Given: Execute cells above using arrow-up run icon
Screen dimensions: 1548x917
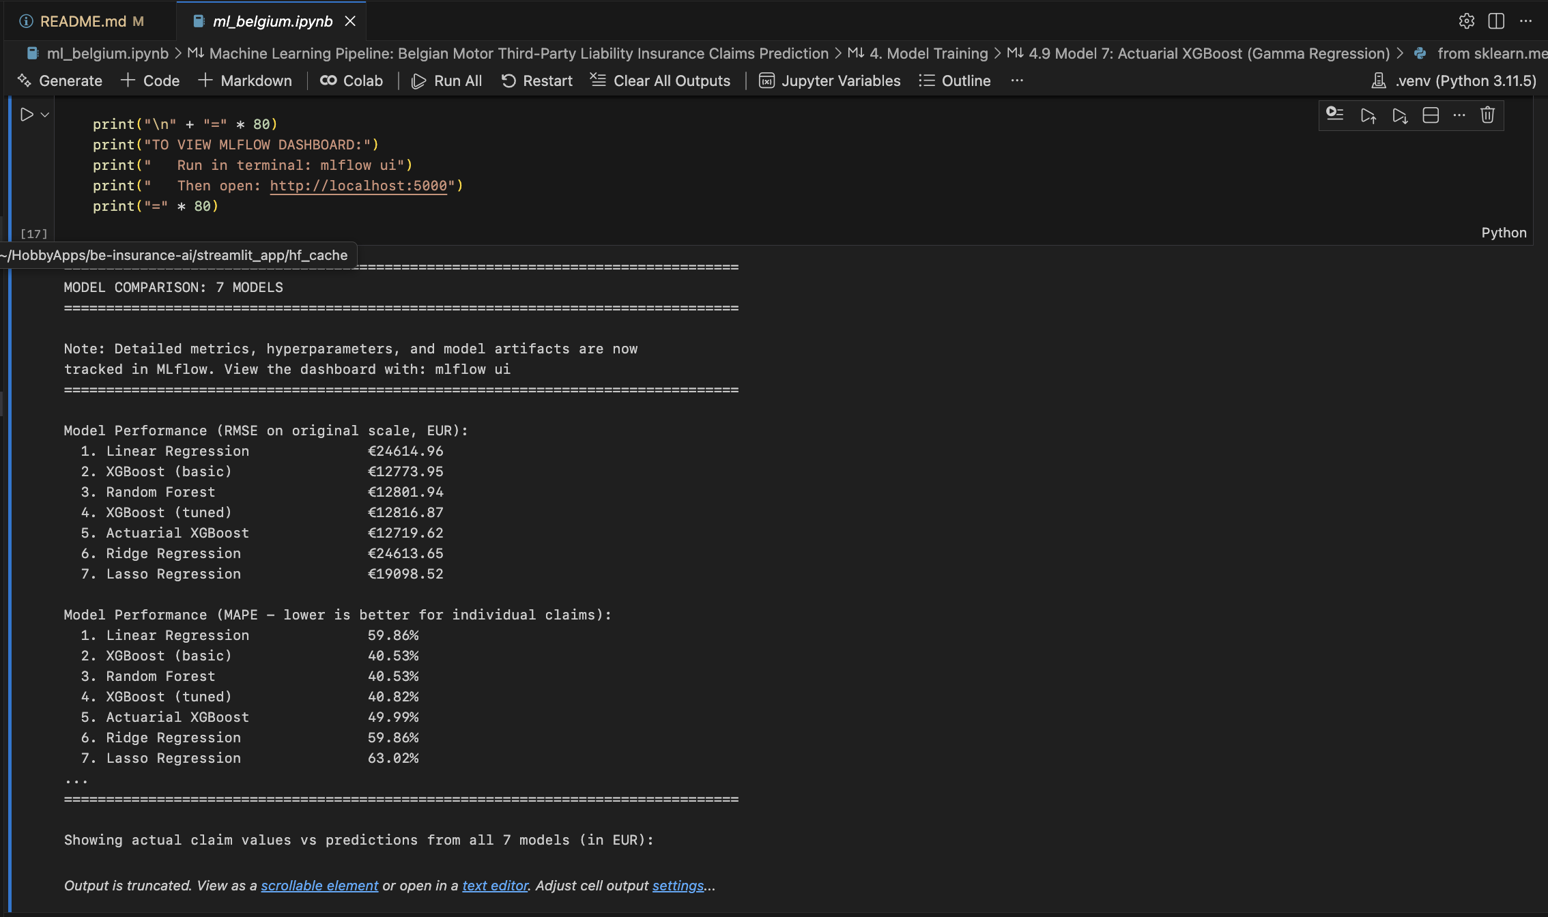Looking at the screenshot, I should click(1368, 115).
